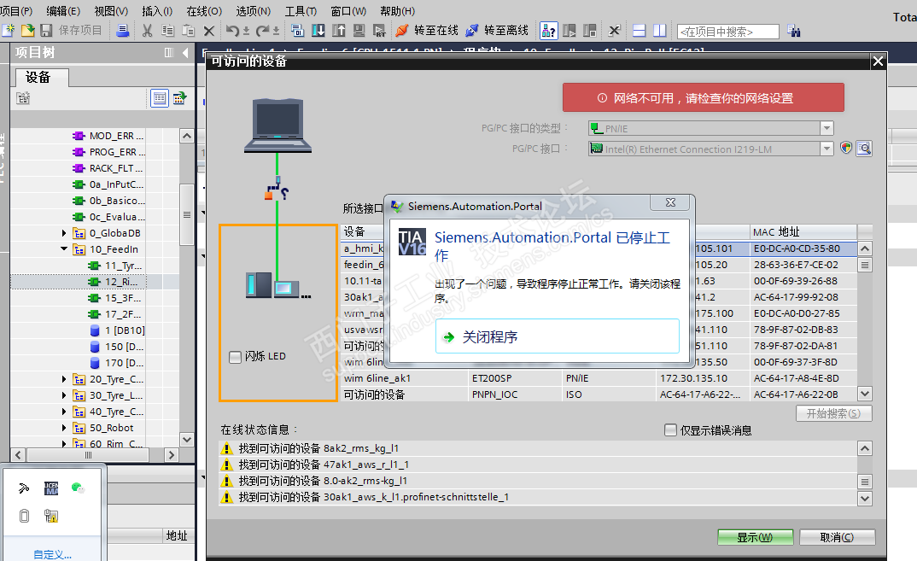The image size is (917, 561).
Task: Click the split editor horizontally icon
Action: click(x=640, y=31)
